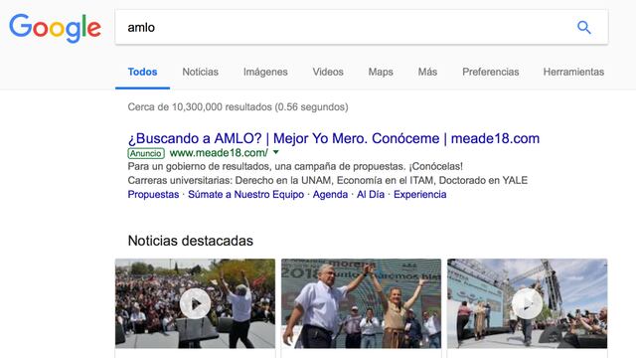
Task: Play the rally crowd news video
Action: click(195, 303)
